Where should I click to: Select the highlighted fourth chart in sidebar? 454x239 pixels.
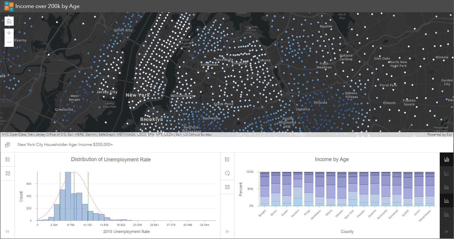pyautogui.click(x=447, y=201)
